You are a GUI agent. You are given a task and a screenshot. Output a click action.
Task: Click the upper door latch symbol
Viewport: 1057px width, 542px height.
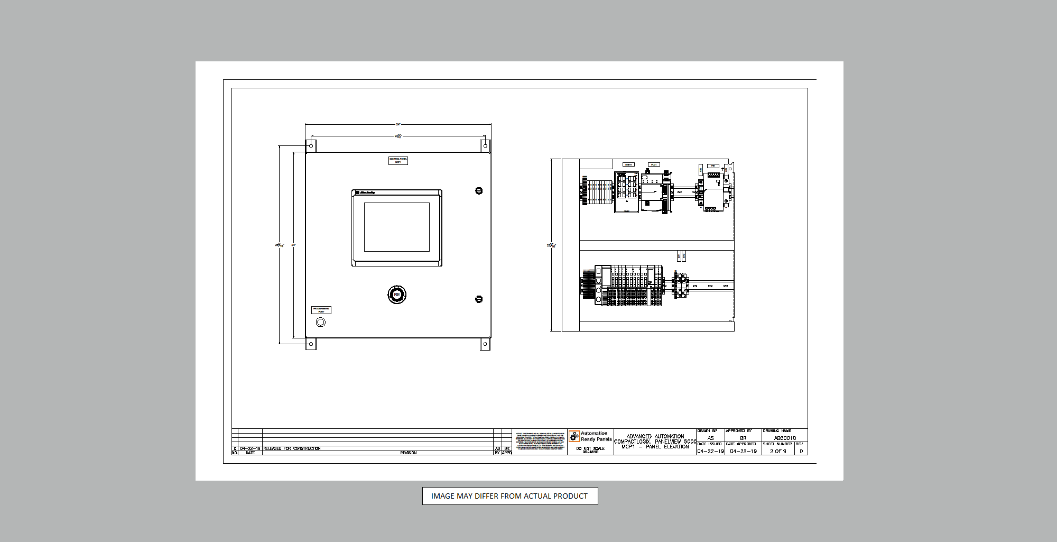[x=479, y=191]
